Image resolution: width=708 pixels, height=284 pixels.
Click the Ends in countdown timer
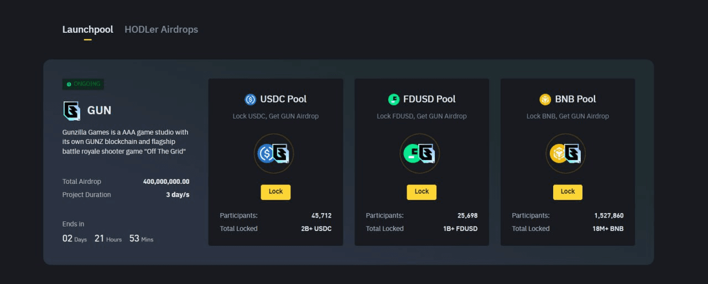108,239
